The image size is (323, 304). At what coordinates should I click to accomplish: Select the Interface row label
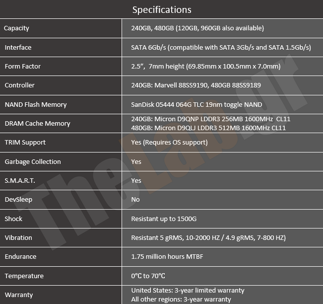(x=18, y=48)
